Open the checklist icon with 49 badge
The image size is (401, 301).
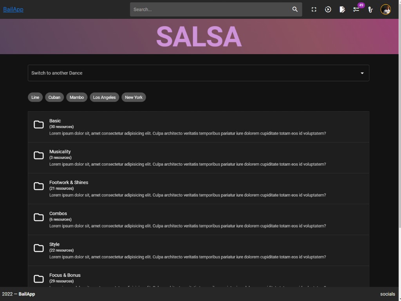pos(356,9)
